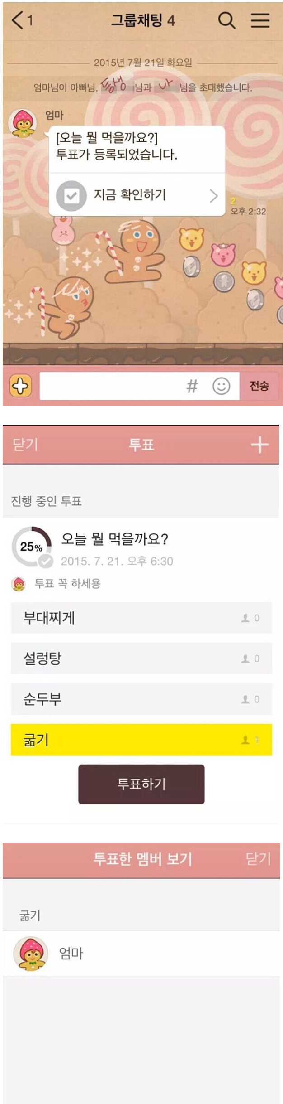Open poll via chevron on 지금 확인하기
The width and height of the screenshot is (283, 1104).
213,196
